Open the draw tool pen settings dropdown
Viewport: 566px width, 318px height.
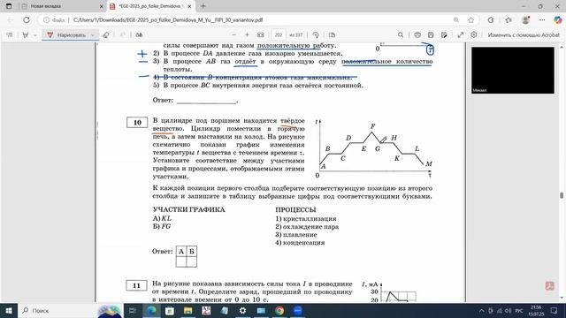click(x=93, y=35)
